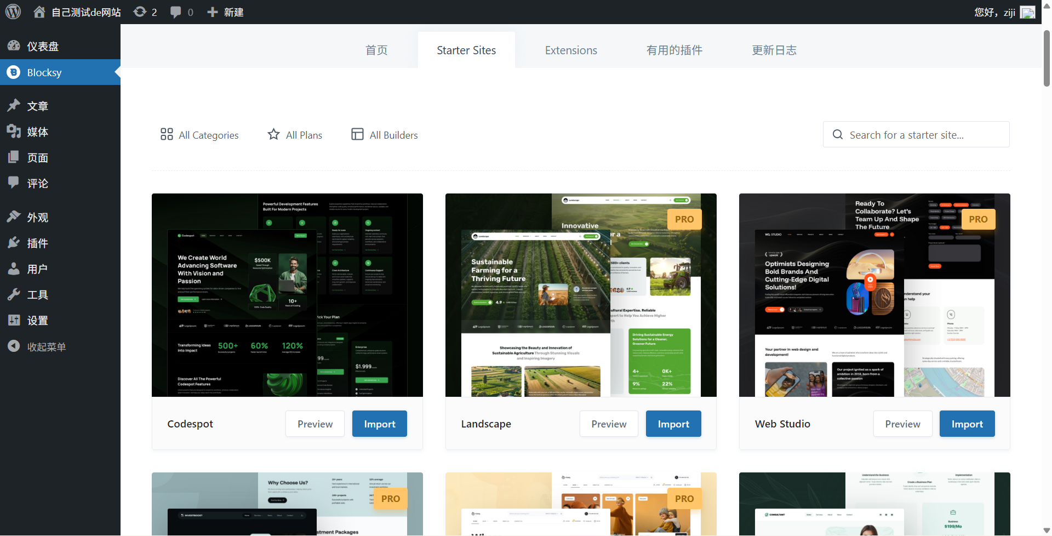Open 设置 label in the sidebar

38,321
